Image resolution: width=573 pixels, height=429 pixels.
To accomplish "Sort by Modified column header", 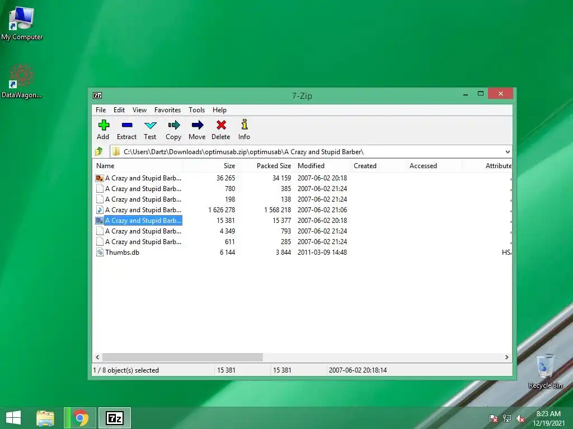I will click(x=322, y=165).
